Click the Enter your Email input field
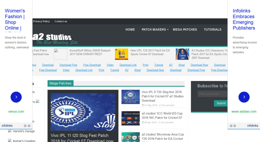Image resolution: width=260 pixels, height=142 pixels. 212,94
